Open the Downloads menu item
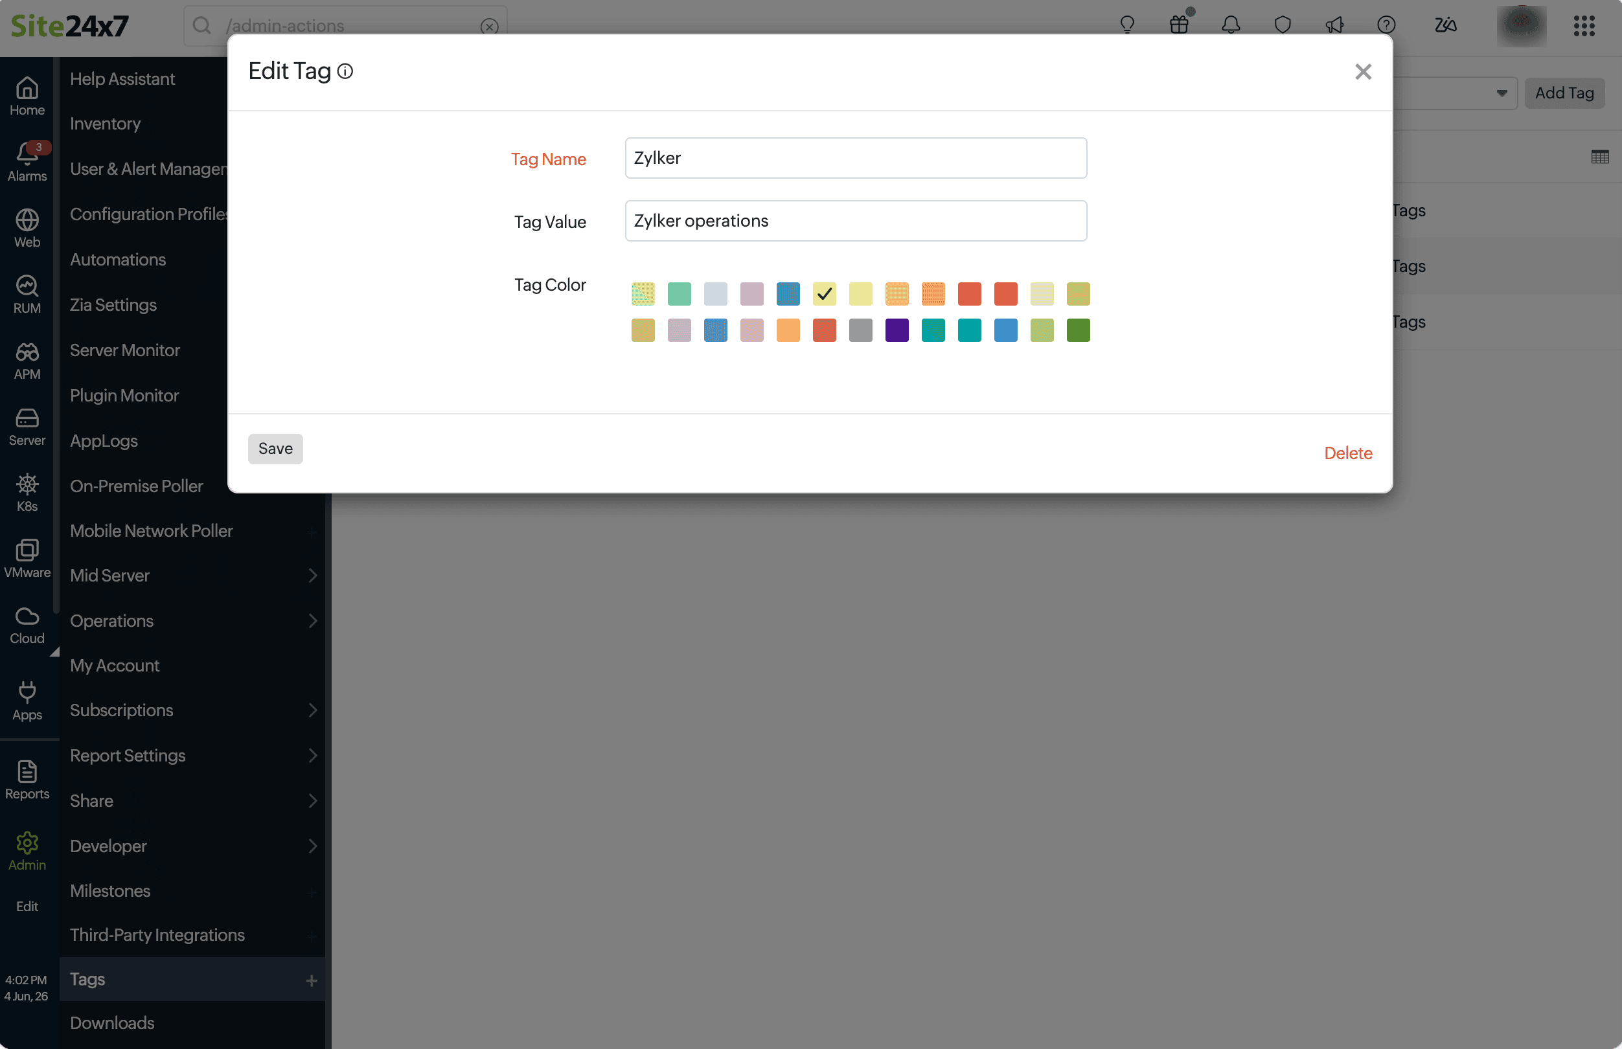This screenshot has height=1049, width=1622. 113,1023
